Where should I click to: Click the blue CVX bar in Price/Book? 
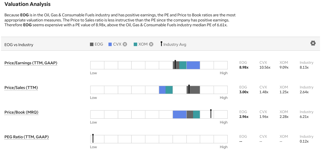click(180, 114)
